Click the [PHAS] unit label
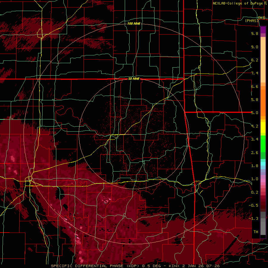The image size is (268, 268). [x=252, y=21]
